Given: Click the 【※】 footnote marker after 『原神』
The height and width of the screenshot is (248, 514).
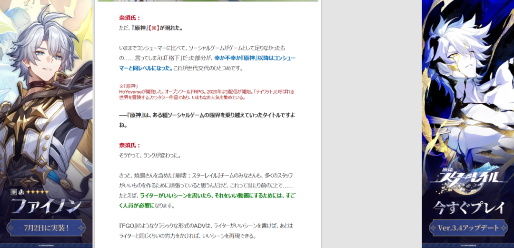Looking at the screenshot, I should pyautogui.click(x=154, y=28).
